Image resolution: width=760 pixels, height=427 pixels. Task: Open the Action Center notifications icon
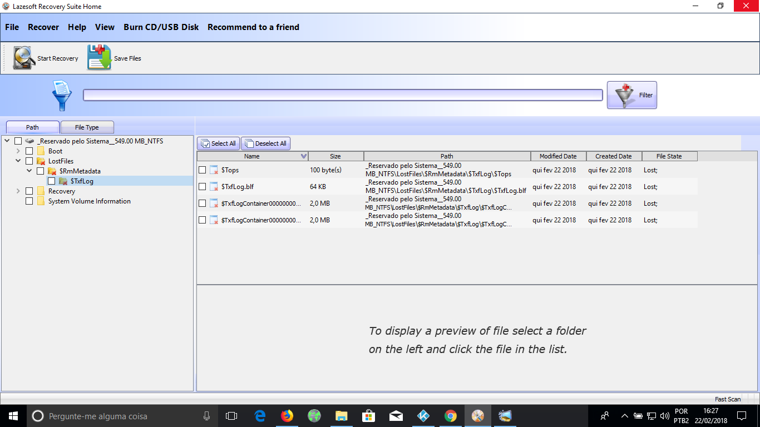point(742,416)
